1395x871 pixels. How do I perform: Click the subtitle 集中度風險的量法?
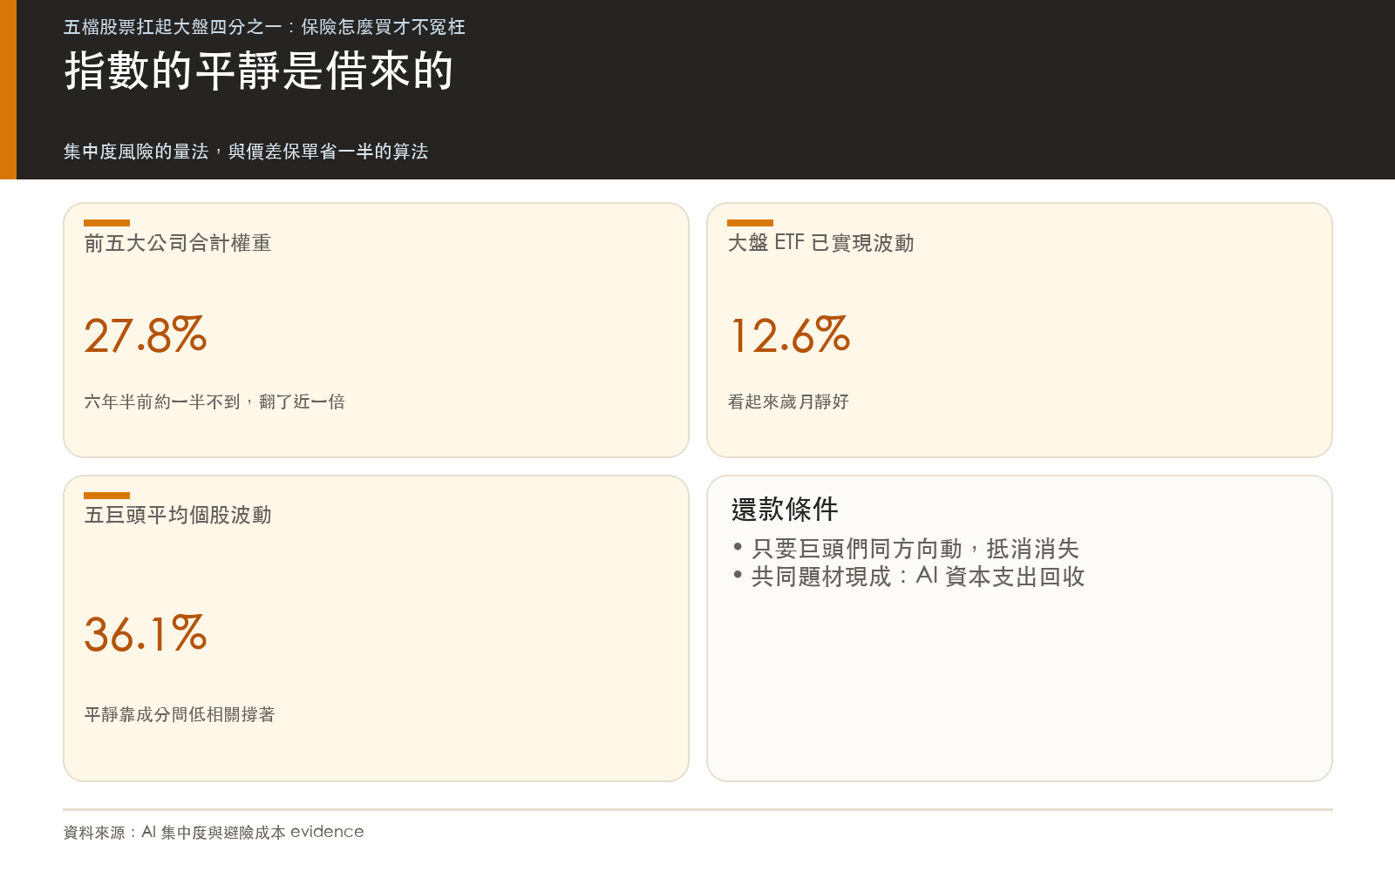pos(246,152)
